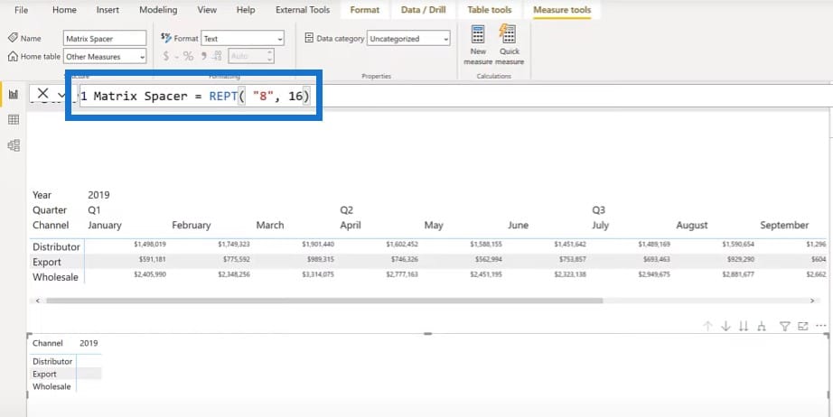Go to next level in hierarchy icon
This screenshot has width=833, height=417.
pos(744,326)
